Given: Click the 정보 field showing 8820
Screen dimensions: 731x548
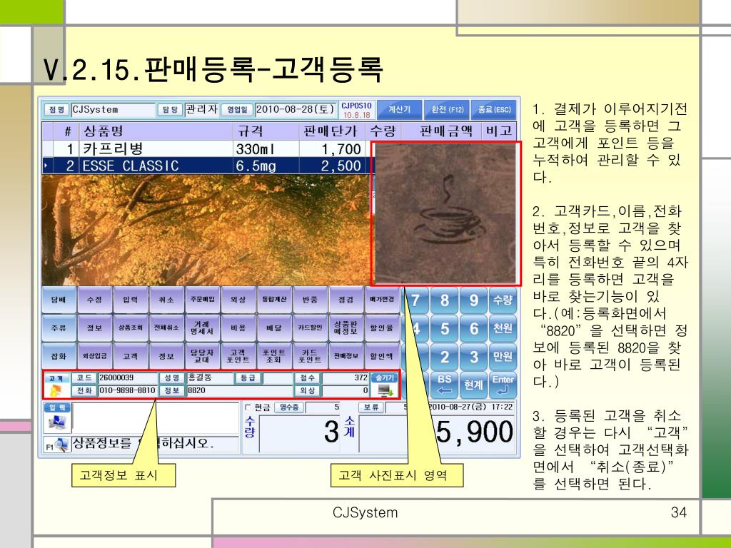Looking at the screenshot, I should (240, 390).
